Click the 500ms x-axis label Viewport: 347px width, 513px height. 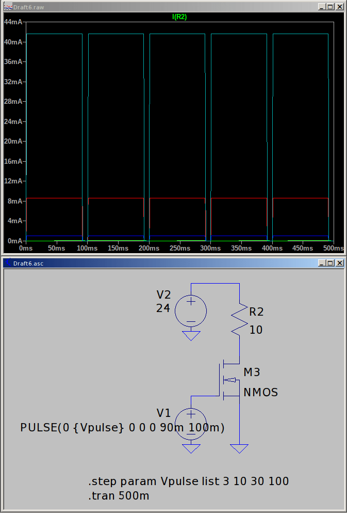(x=334, y=248)
